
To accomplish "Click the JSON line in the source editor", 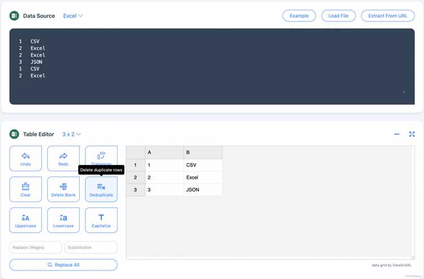I will click(36, 62).
